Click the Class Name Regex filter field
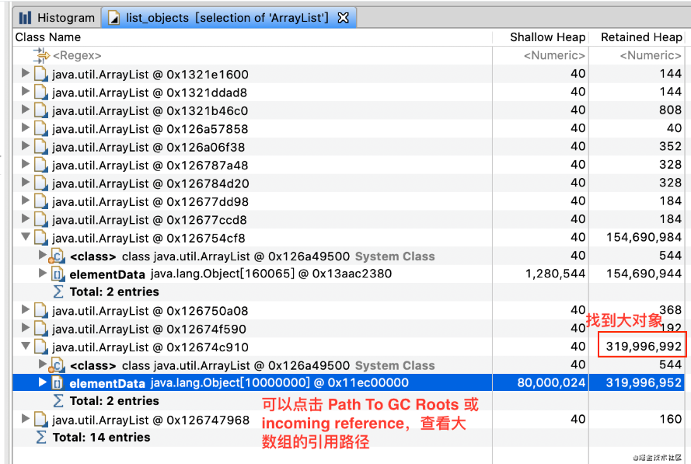This screenshot has width=691, height=464. pyautogui.click(x=233, y=55)
